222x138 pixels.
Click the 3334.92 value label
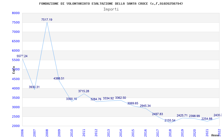pyautogui.click(x=109, y=98)
